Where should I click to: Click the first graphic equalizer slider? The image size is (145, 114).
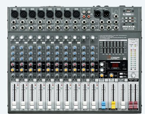point(104,47)
